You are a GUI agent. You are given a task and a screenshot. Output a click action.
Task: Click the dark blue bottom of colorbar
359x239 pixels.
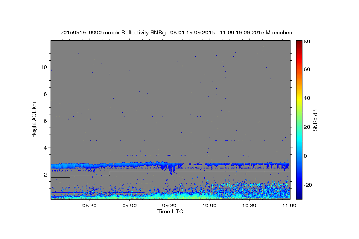(299, 197)
